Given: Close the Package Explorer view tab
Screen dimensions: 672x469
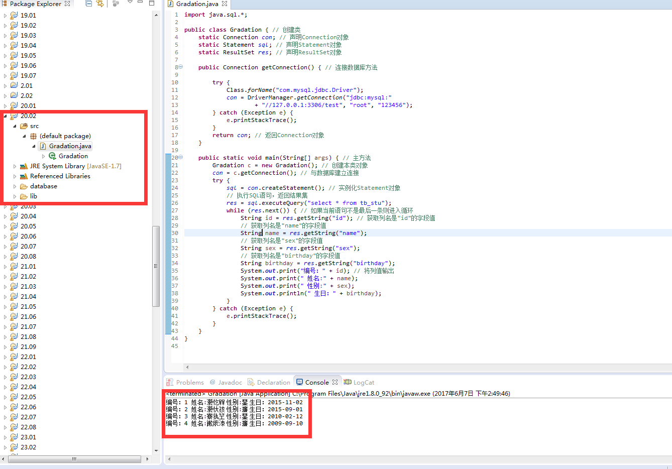Looking at the screenshot, I should [x=67, y=4].
